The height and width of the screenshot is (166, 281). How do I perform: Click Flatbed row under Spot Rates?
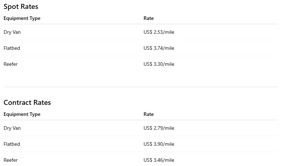(141, 48)
